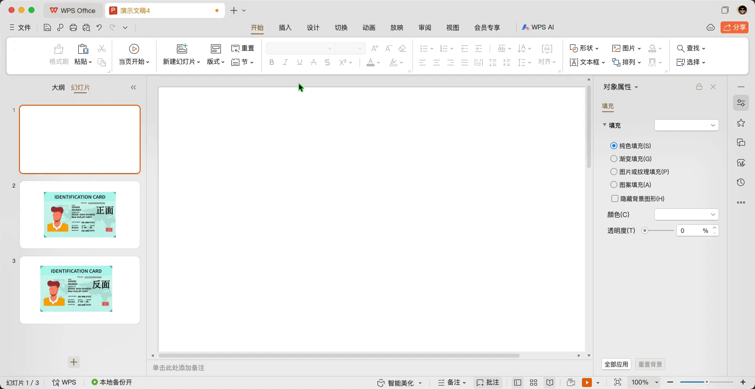Click the save icon in quick toolbar
Screen dimensions: 755x389
coord(47,28)
